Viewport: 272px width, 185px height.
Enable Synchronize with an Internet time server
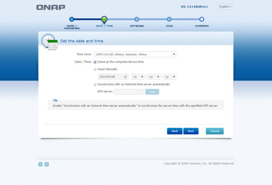(x=95, y=84)
